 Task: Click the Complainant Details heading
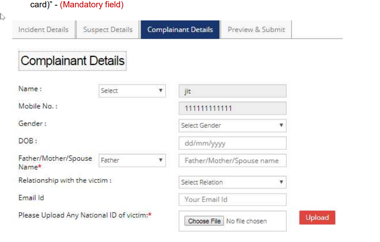[72, 60]
